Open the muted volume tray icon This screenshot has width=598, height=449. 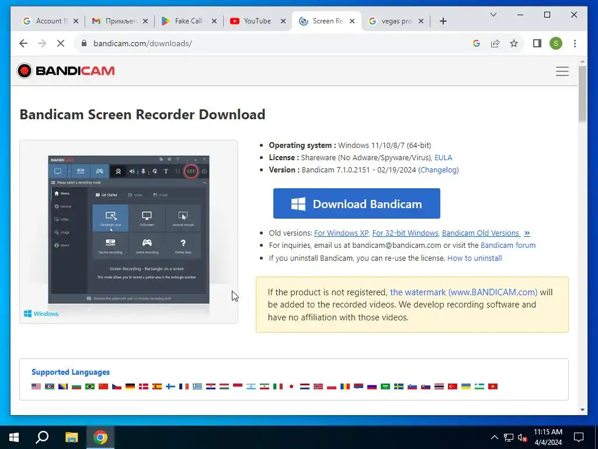point(523,437)
